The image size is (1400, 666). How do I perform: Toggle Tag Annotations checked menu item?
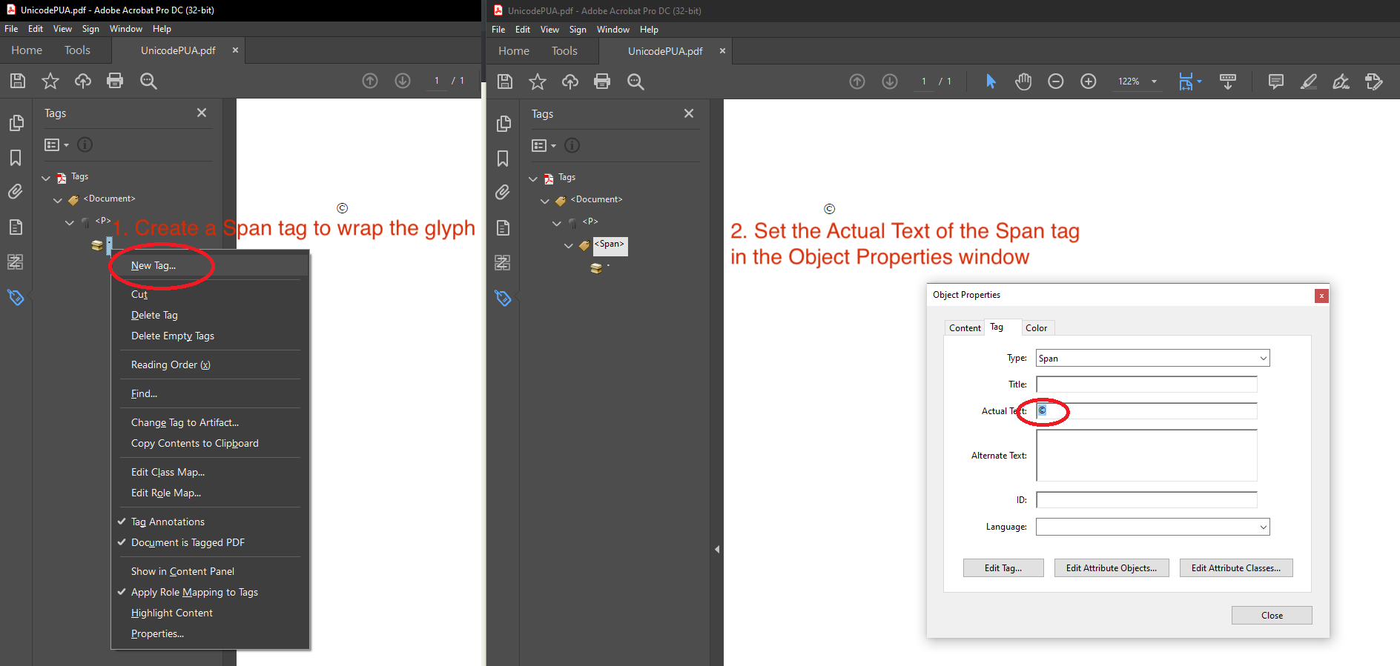[x=168, y=522]
